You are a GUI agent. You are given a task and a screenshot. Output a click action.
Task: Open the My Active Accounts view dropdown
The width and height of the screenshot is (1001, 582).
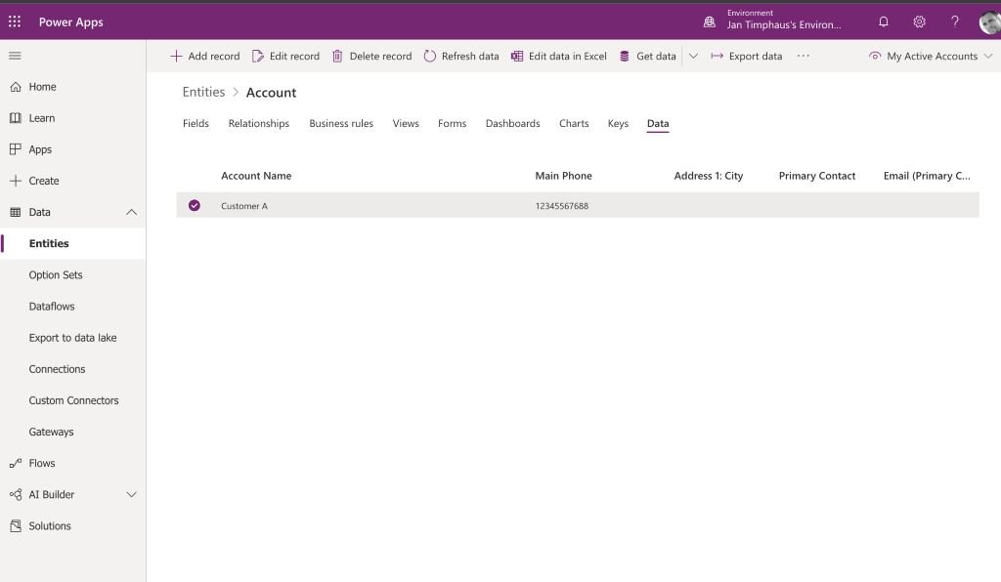click(x=933, y=56)
